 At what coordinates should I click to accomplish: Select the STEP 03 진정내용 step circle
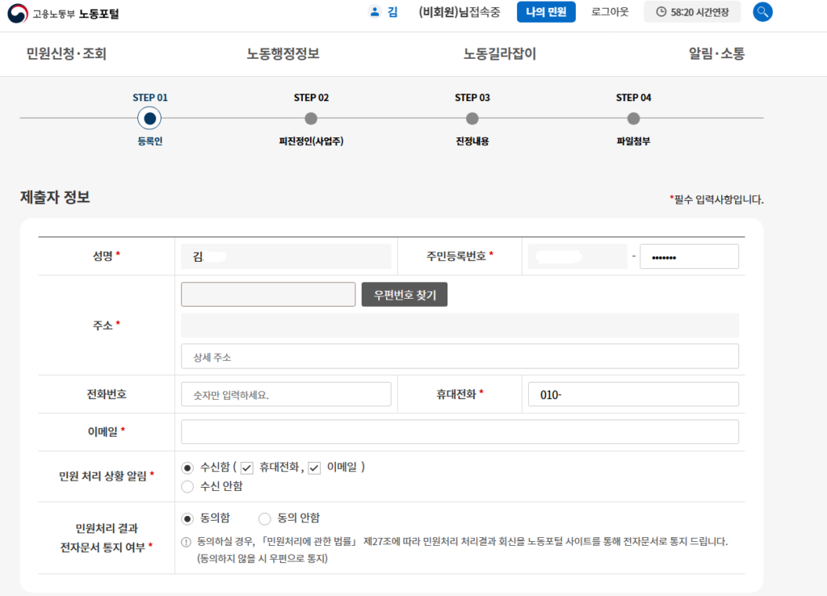tap(472, 117)
